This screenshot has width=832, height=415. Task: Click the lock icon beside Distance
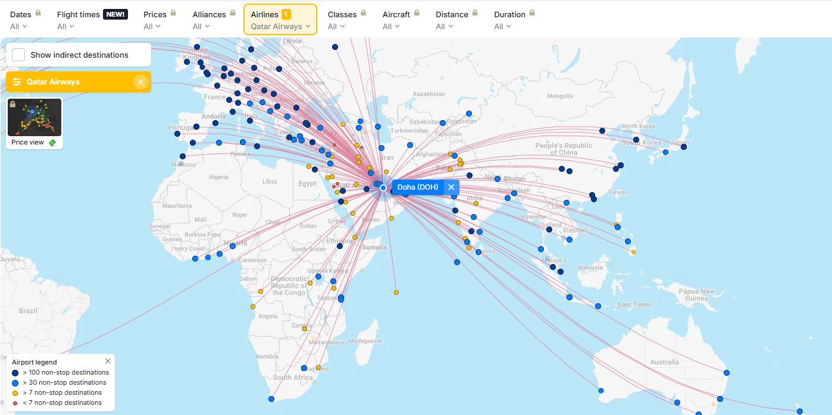coord(475,13)
